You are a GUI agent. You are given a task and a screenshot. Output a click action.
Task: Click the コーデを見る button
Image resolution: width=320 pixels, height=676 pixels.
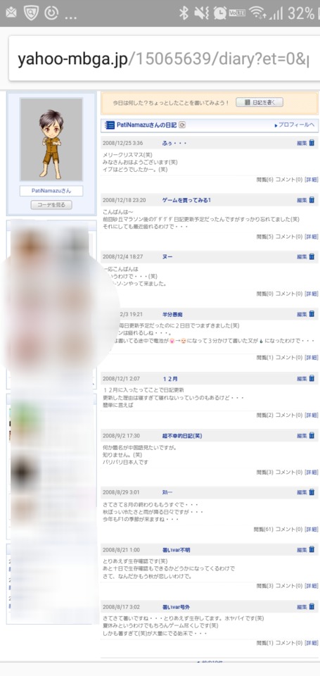[x=51, y=205]
